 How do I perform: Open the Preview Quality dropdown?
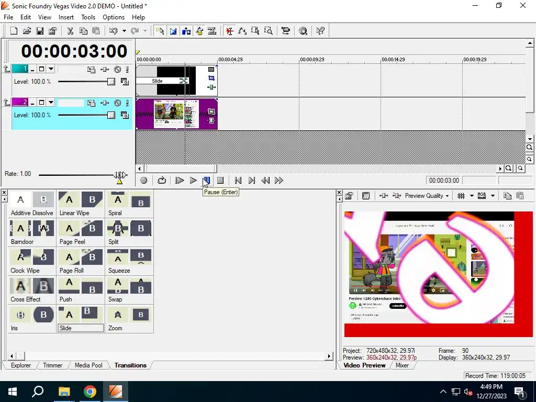click(427, 196)
